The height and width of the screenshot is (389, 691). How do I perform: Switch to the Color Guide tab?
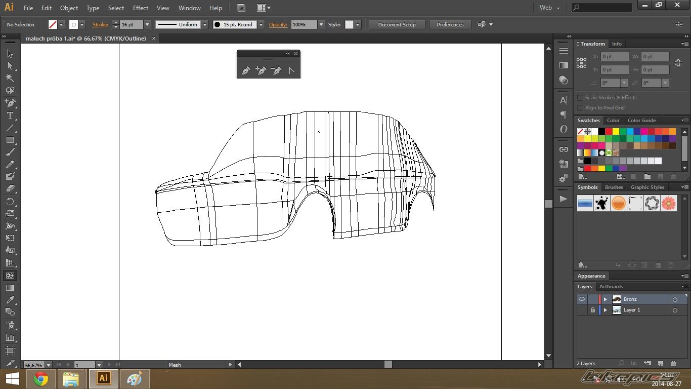(641, 121)
